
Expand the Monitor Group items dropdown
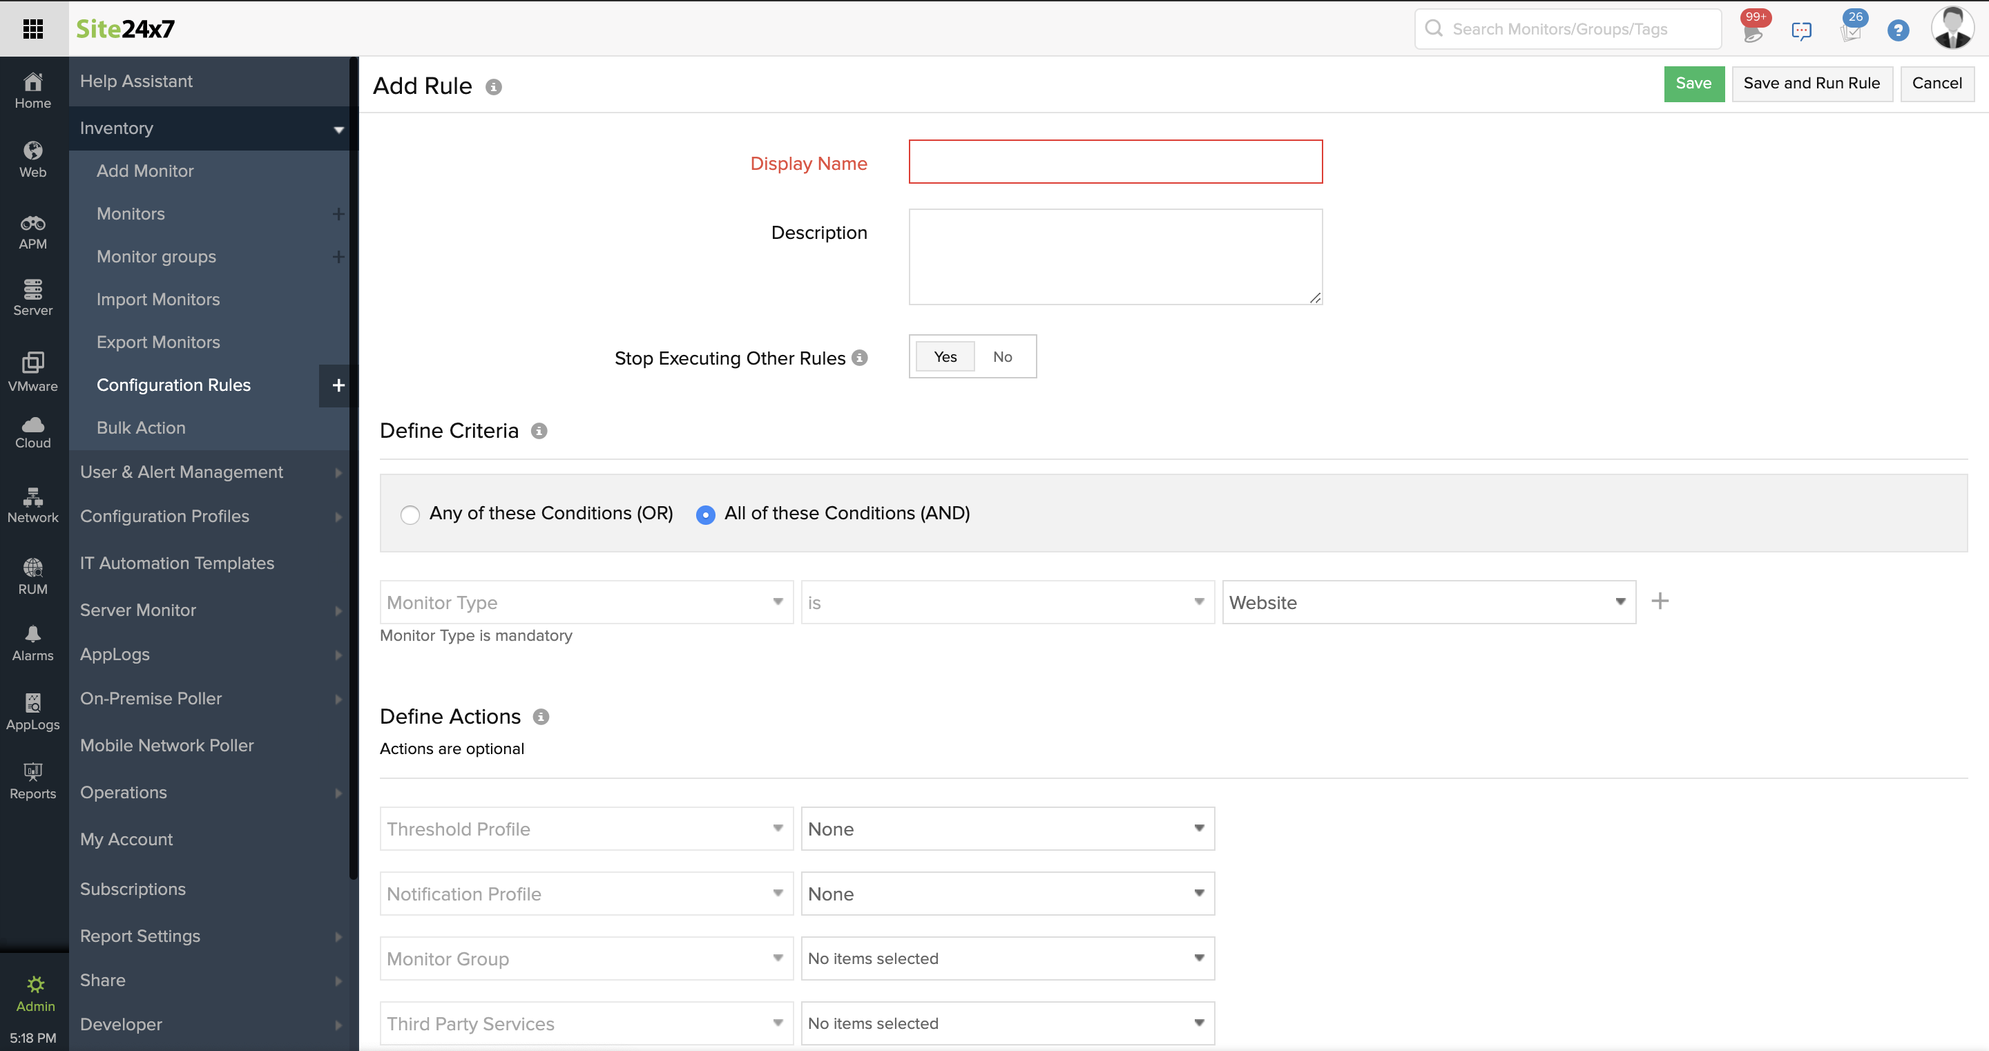(x=1007, y=958)
